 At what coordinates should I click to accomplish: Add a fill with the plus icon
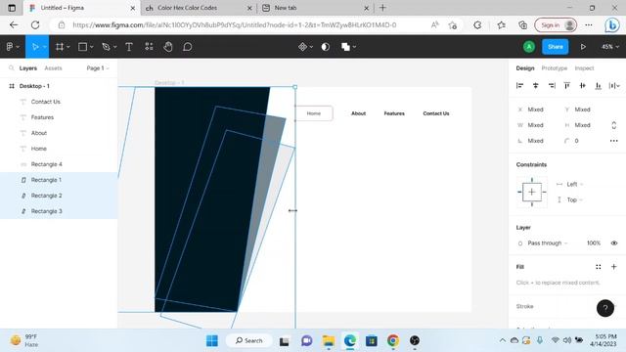613,267
